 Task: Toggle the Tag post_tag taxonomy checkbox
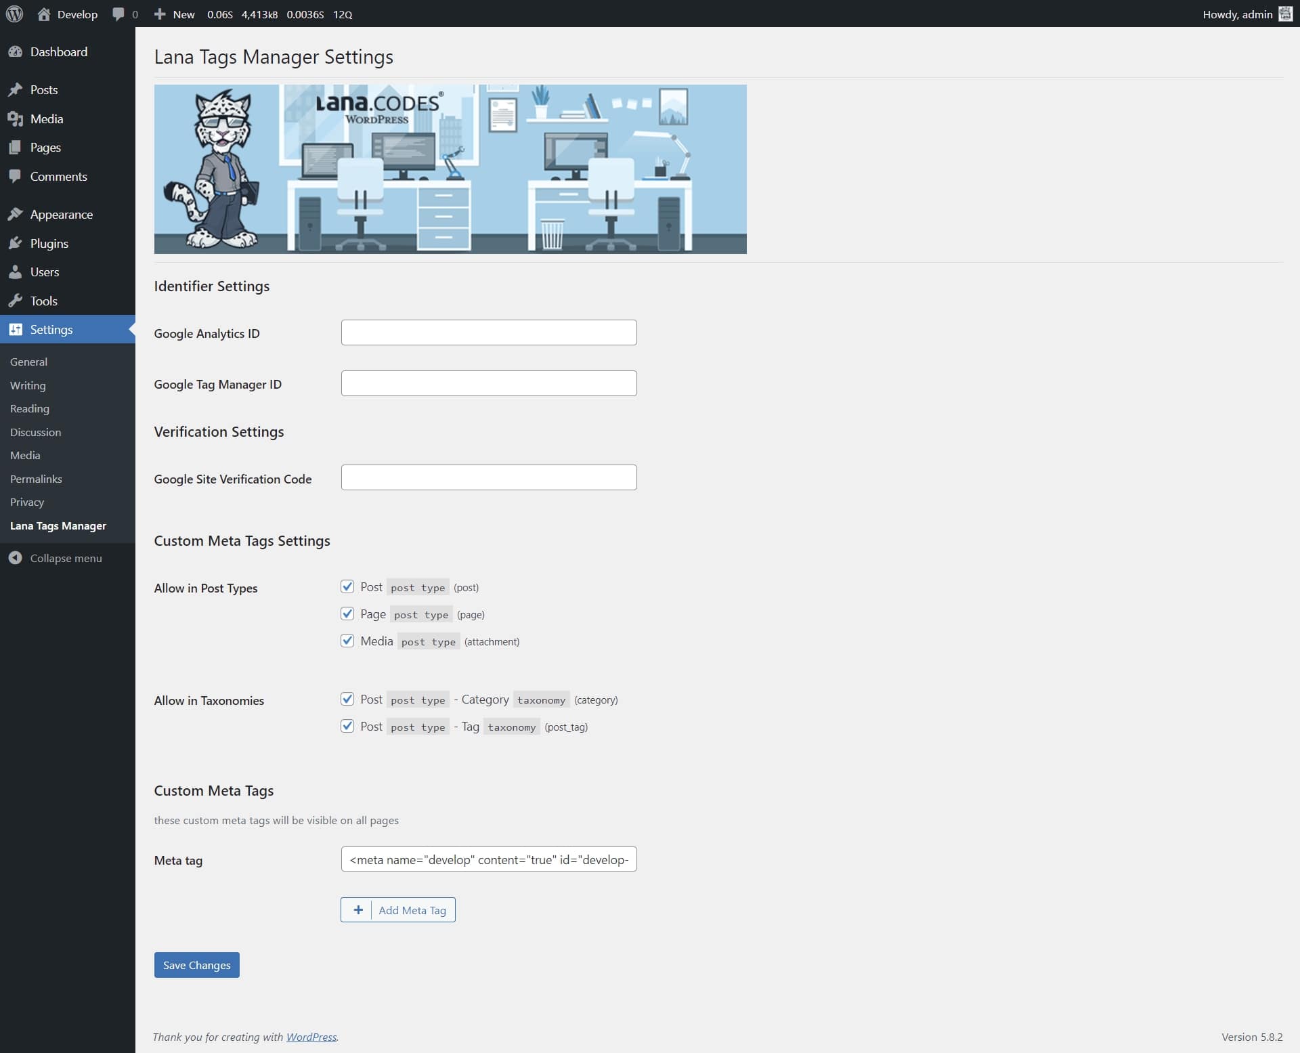[x=347, y=726]
